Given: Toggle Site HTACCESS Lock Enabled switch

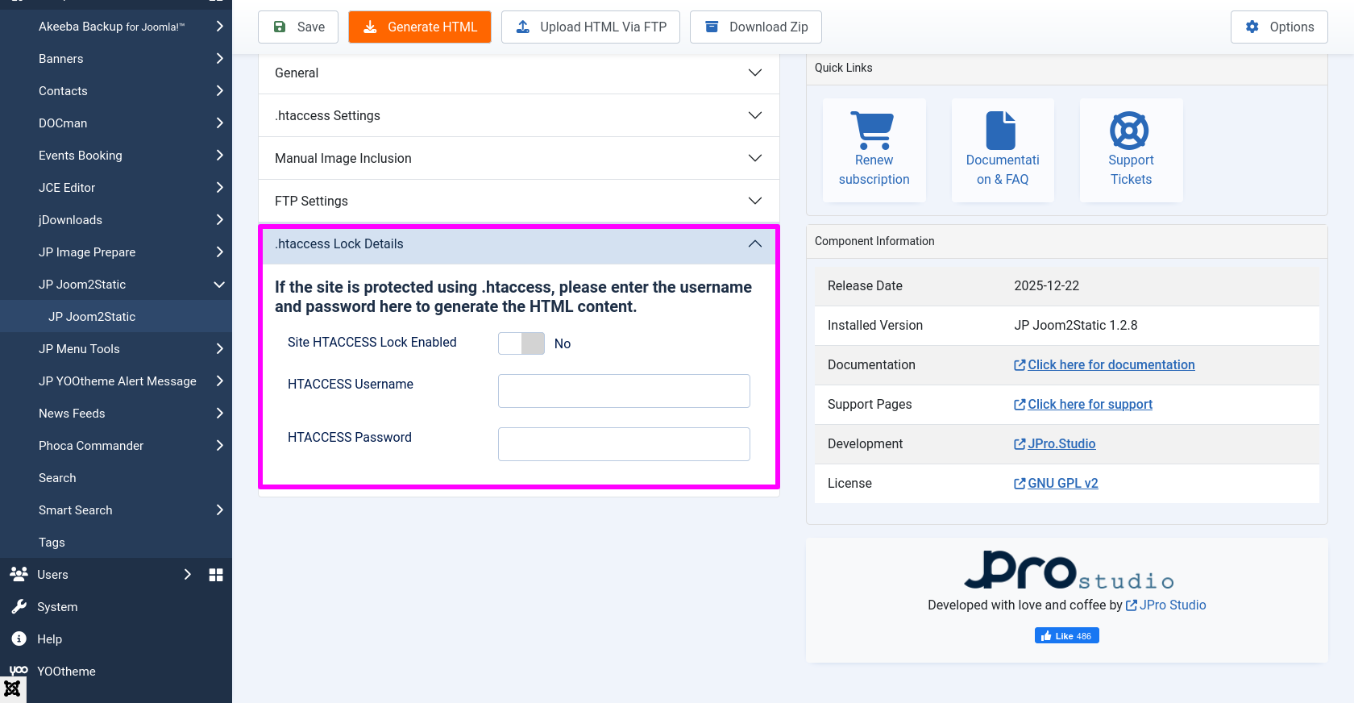Looking at the screenshot, I should 521,343.
